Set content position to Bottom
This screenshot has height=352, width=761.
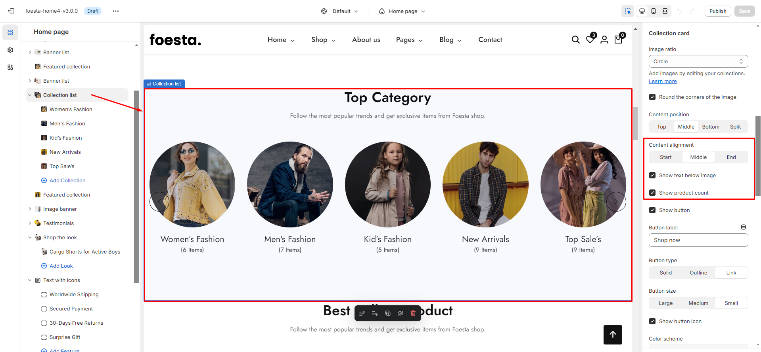(710, 127)
